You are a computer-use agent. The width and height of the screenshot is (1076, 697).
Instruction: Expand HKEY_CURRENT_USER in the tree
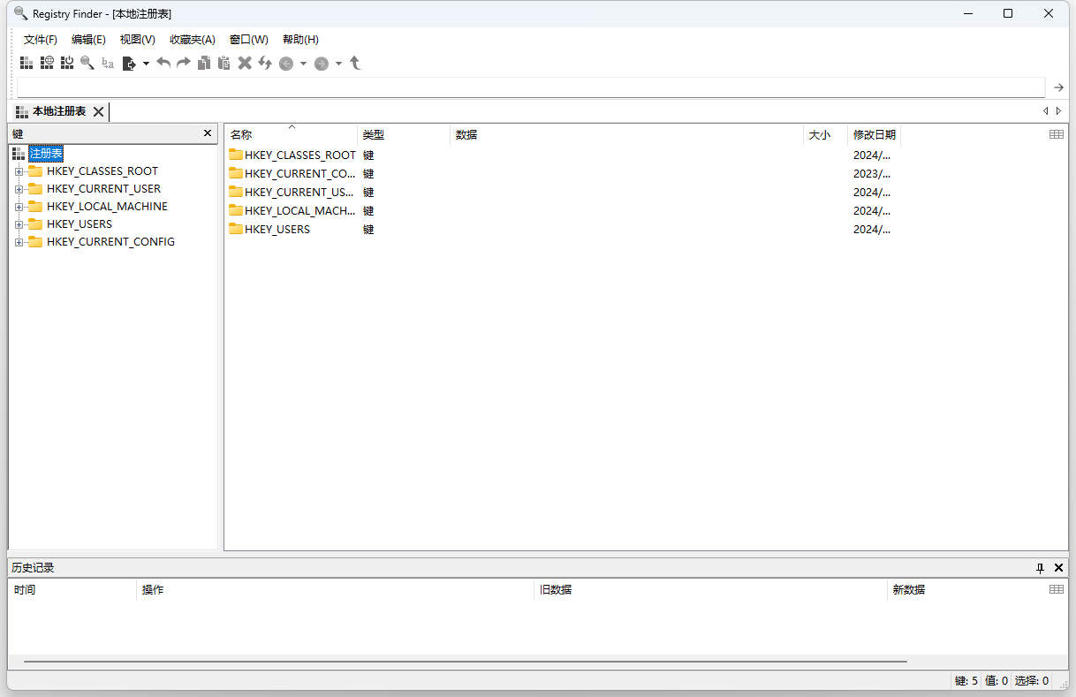pos(19,189)
